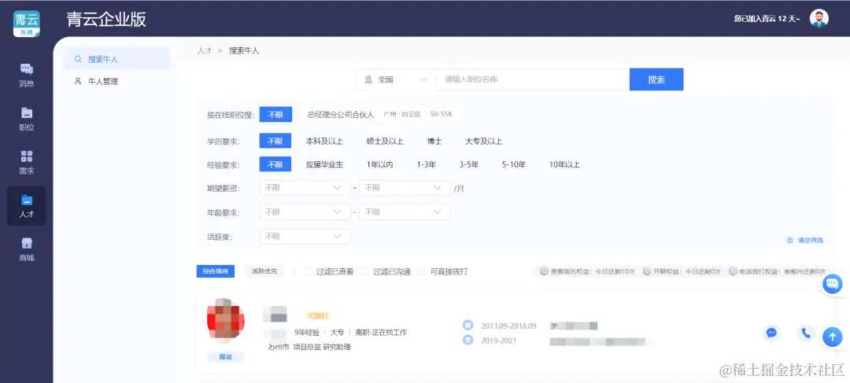The image size is (850, 383).
Task: Click the 清空筛选 trash icon
Action: point(790,240)
